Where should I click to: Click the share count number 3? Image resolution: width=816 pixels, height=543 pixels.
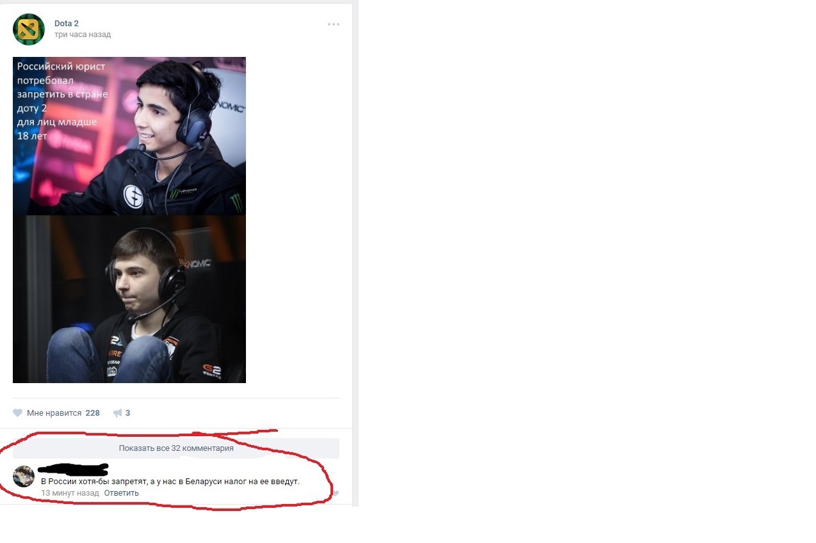(127, 413)
